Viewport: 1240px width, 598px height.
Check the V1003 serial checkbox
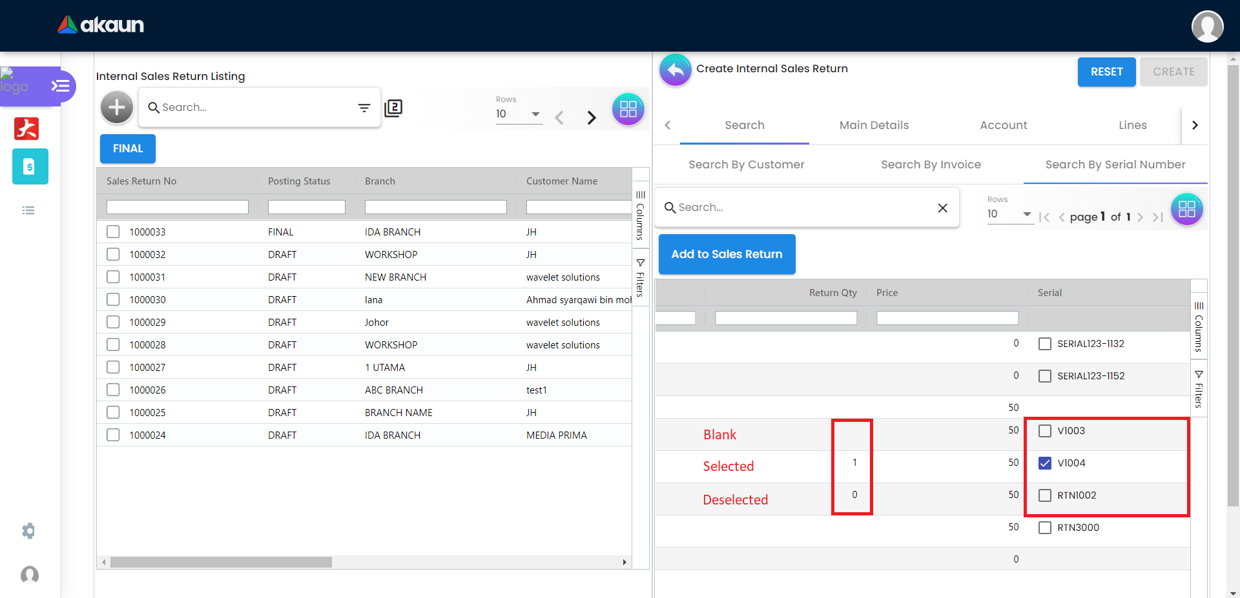1044,431
